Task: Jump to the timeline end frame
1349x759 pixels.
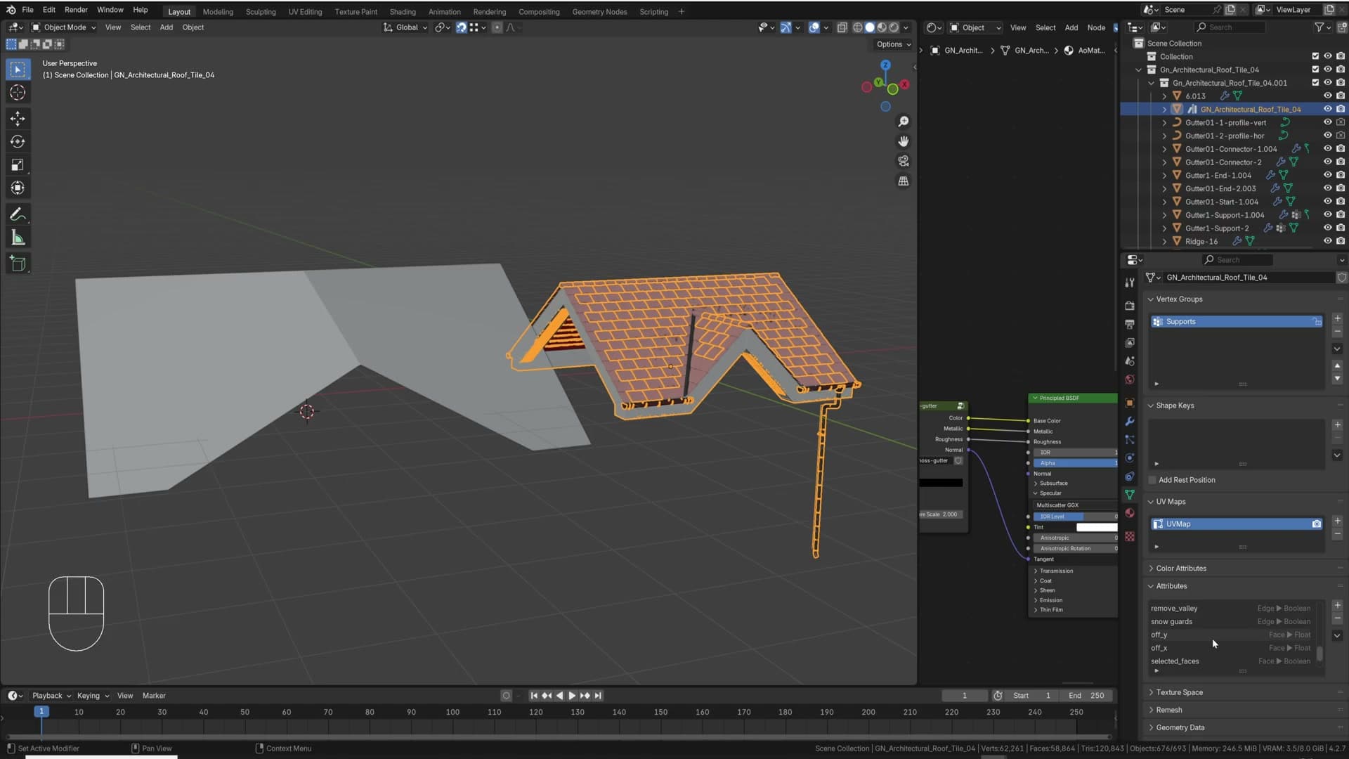Action: (x=598, y=696)
